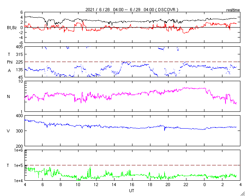Click the '400' tick on the velocity panel
This screenshot has width=245, height=196.
(x=20, y=116)
